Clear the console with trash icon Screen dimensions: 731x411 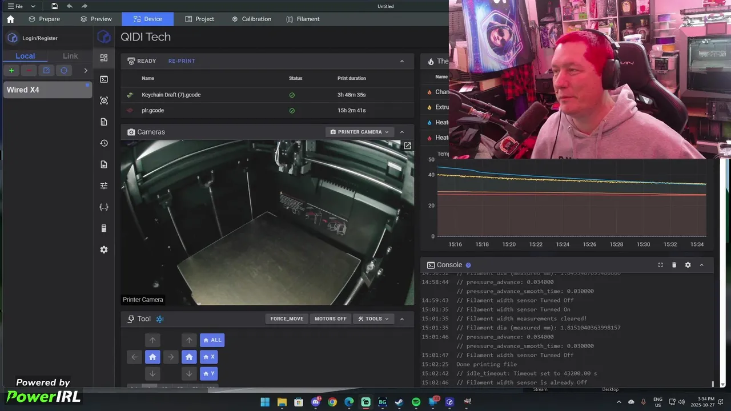[674, 265]
